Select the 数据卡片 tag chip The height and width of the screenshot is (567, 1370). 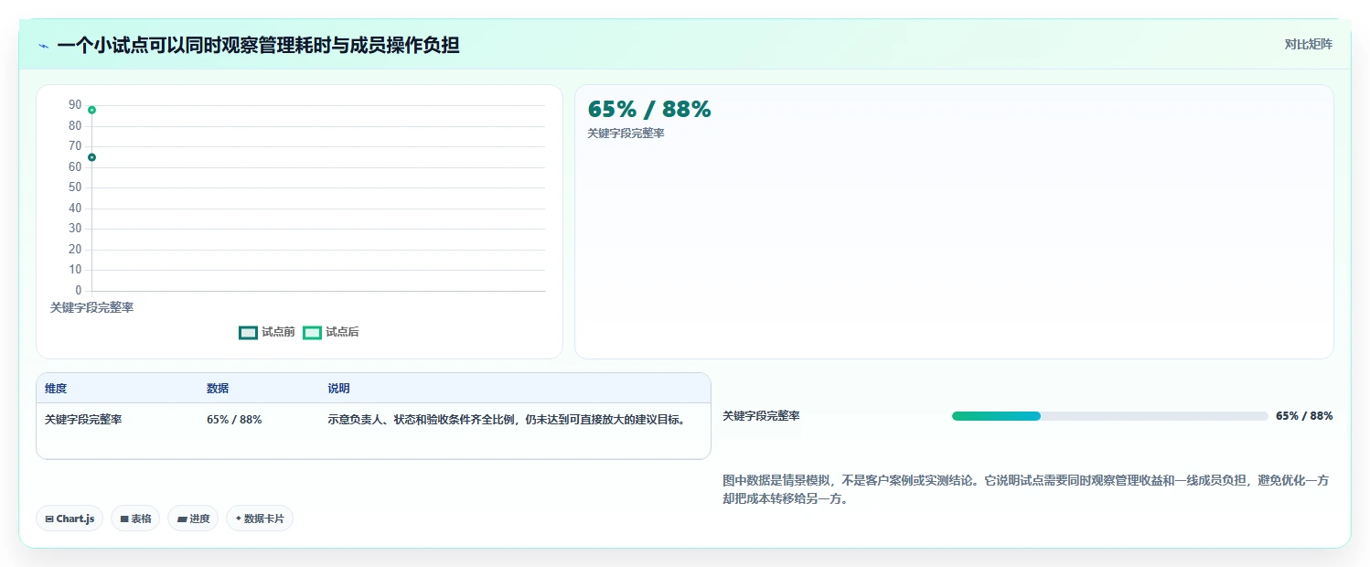coord(260,519)
